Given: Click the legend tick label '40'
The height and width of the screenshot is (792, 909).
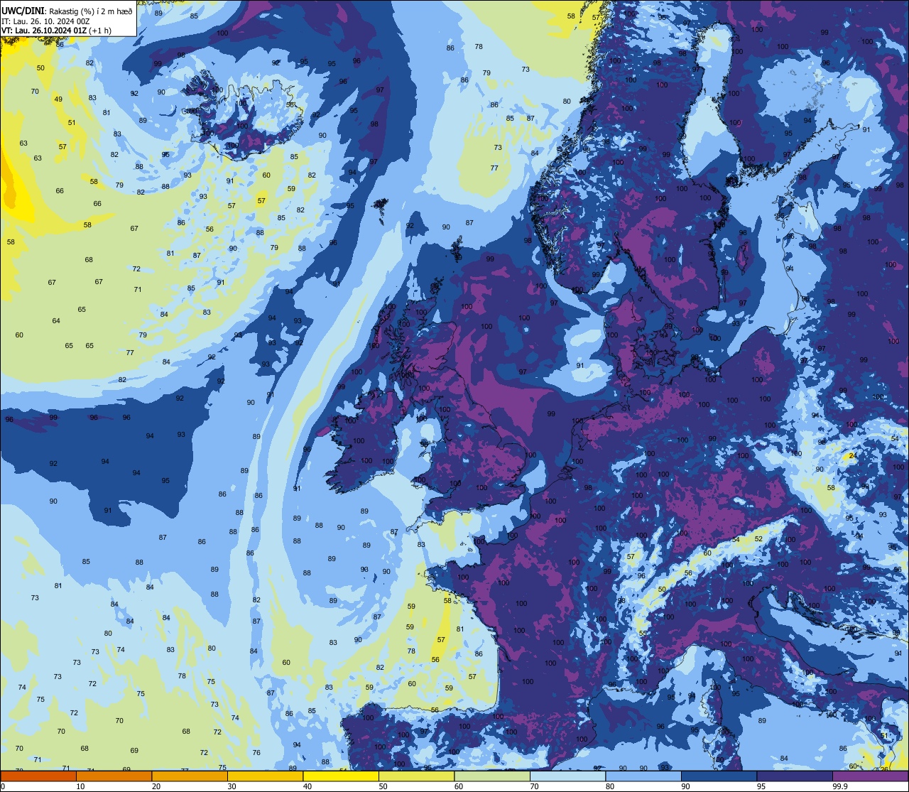Looking at the screenshot, I should 307,786.
